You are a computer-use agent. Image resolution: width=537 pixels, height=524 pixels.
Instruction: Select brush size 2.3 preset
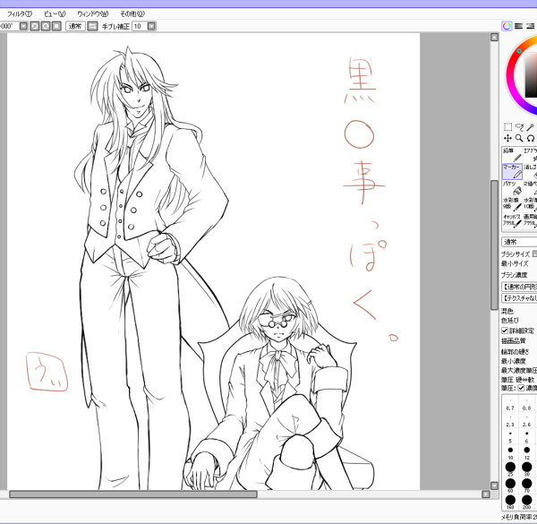pyautogui.click(x=510, y=421)
